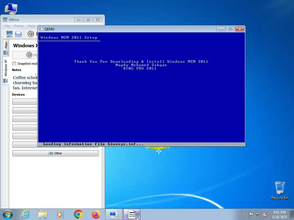The width and height of the screenshot is (294, 220).
Task: Click the Notes heading label
Action: coord(17,70)
